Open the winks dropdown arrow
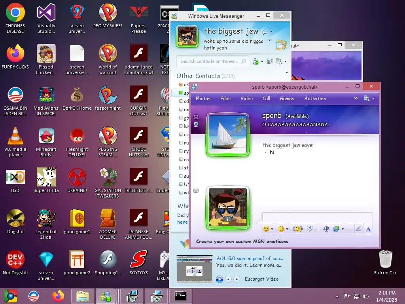The width and height of the screenshot is (405, 304). click(287, 229)
